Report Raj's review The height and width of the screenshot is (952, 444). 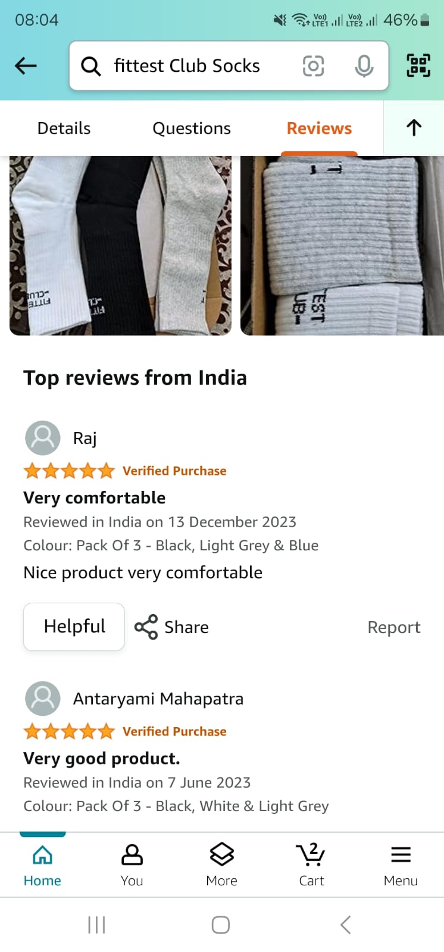pyautogui.click(x=393, y=627)
